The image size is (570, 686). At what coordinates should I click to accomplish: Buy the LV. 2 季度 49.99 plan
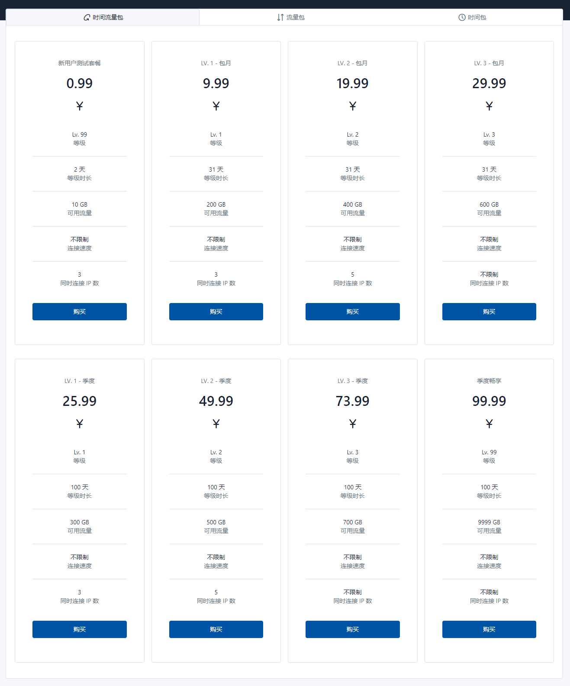tap(216, 629)
